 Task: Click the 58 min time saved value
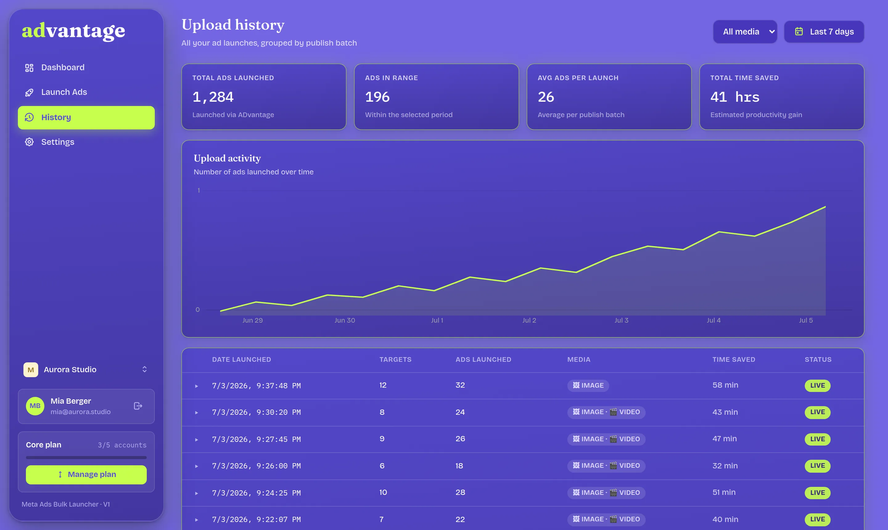pos(725,385)
